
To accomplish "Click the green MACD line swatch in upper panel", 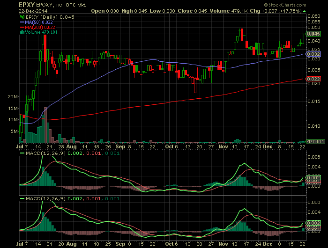I will coord(22,153).
